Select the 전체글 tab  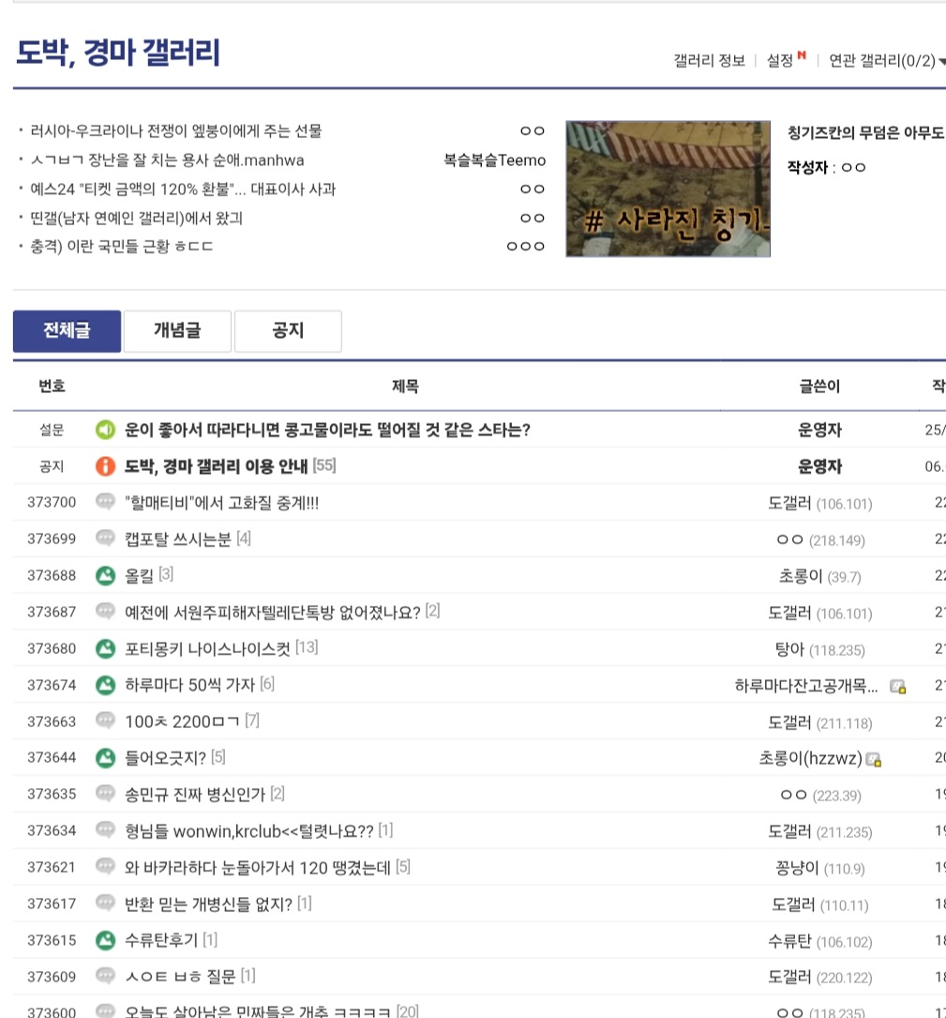tap(67, 331)
